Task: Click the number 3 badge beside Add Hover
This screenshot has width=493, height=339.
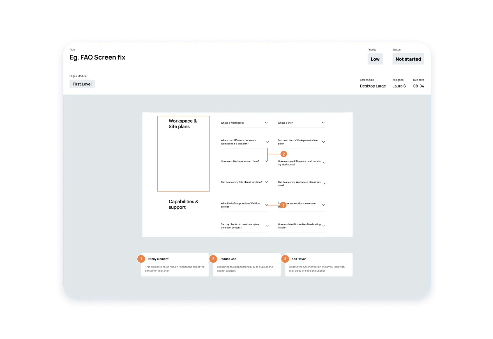Action: [285, 259]
